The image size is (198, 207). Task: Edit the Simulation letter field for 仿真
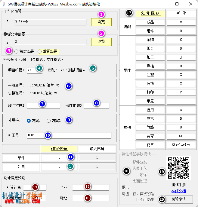[181, 145]
